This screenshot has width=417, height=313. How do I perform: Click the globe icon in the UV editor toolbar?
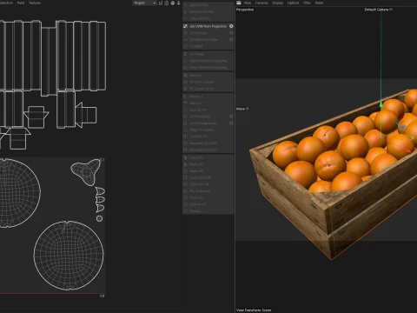pos(173,3)
